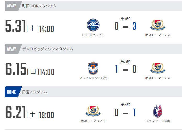Viewport: 182px width, 130px height.
Task: Click the 6.21 match date
Action: click(x=15, y=112)
